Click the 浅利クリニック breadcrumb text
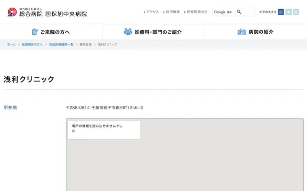The image size is (307, 191). (107, 44)
